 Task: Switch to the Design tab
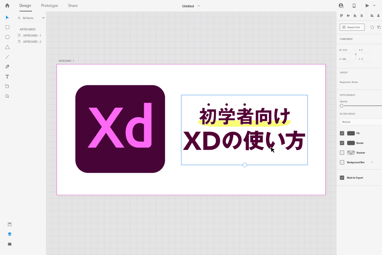(x=25, y=6)
